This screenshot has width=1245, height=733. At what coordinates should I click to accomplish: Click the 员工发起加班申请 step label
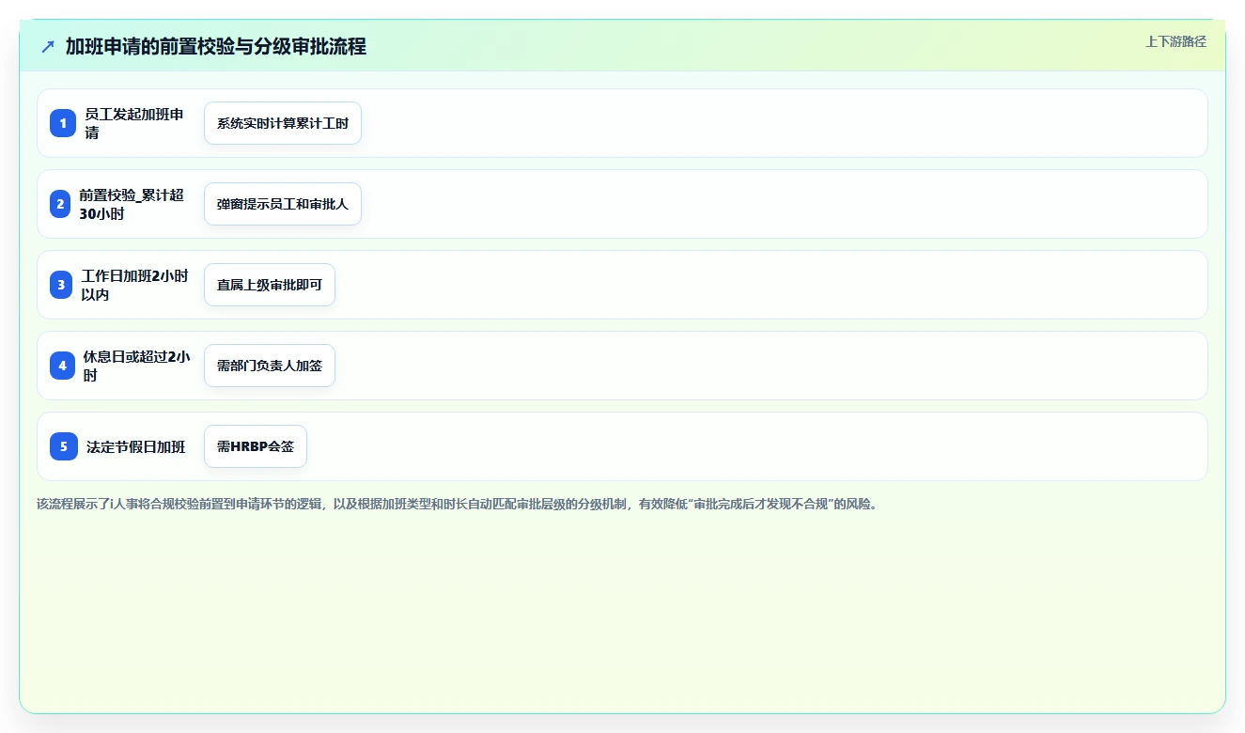point(134,123)
